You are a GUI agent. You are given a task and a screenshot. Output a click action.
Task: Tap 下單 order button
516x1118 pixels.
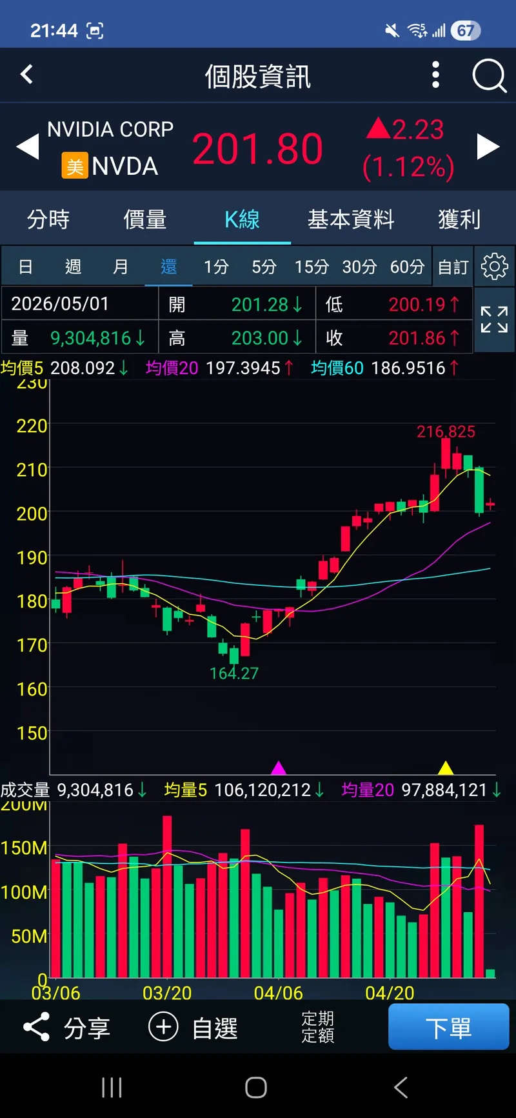click(449, 1026)
